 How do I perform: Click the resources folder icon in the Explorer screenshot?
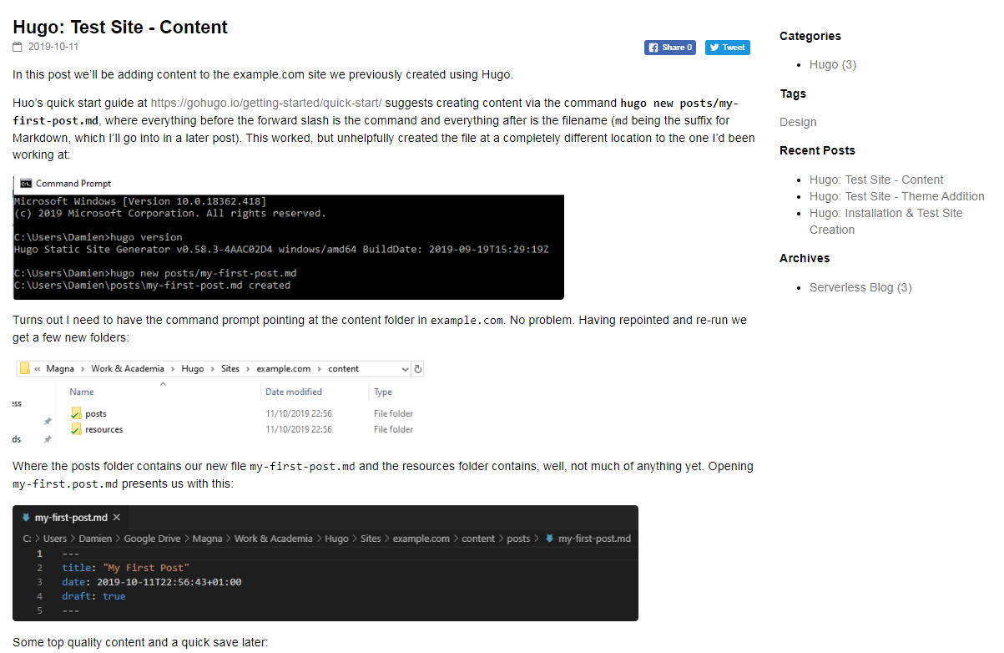76,429
